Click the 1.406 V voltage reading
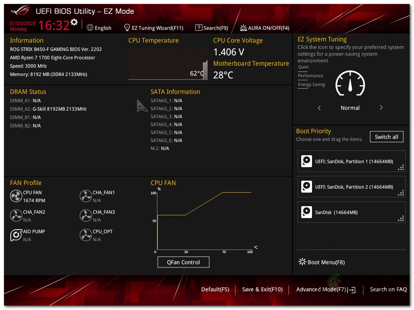This screenshot has width=414, height=310. click(229, 52)
